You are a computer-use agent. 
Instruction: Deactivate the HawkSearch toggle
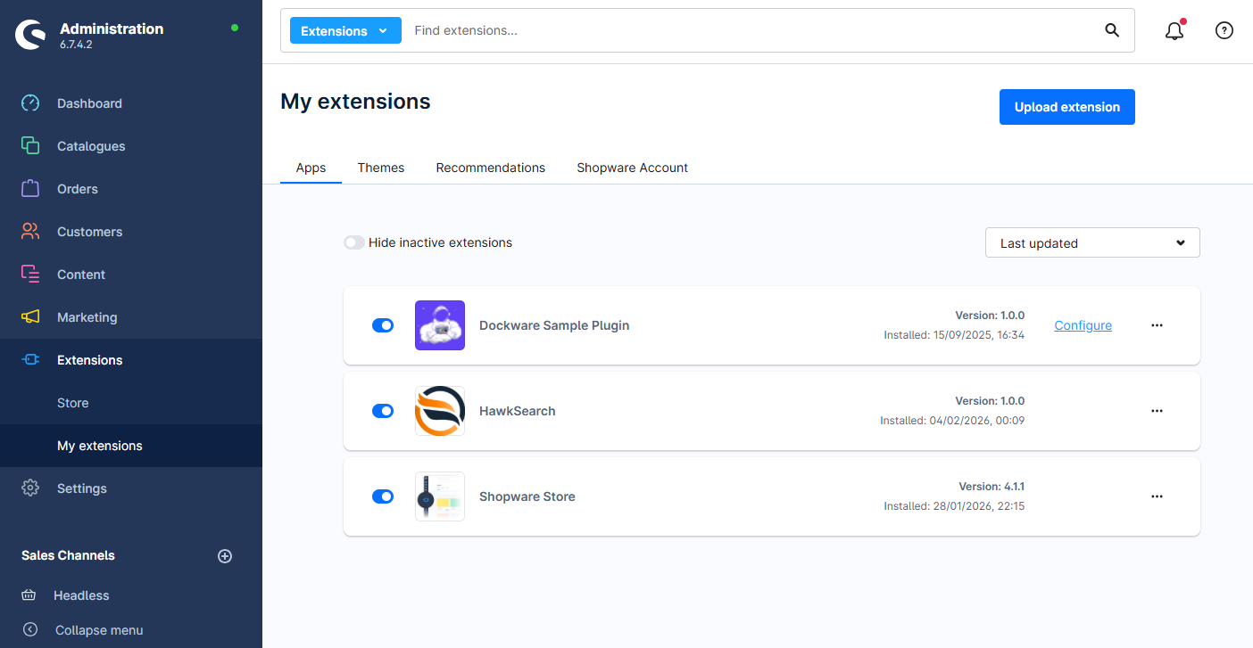(x=383, y=411)
